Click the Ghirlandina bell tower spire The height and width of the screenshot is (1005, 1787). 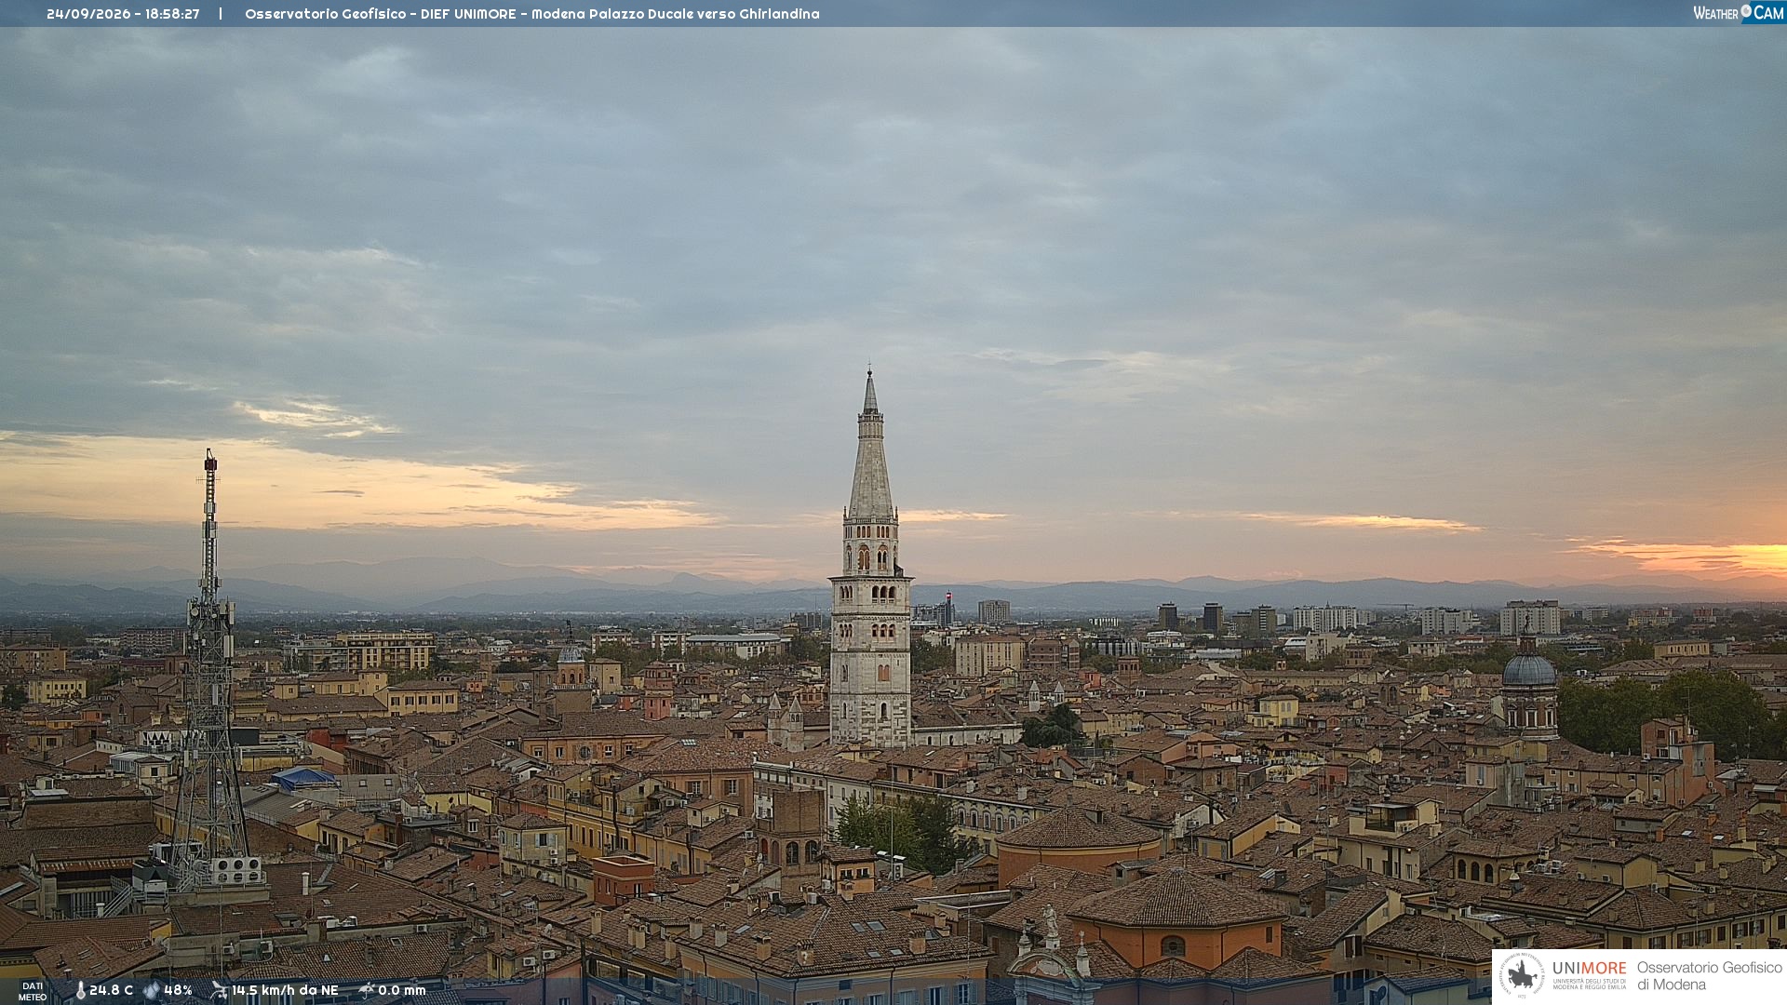tap(870, 445)
